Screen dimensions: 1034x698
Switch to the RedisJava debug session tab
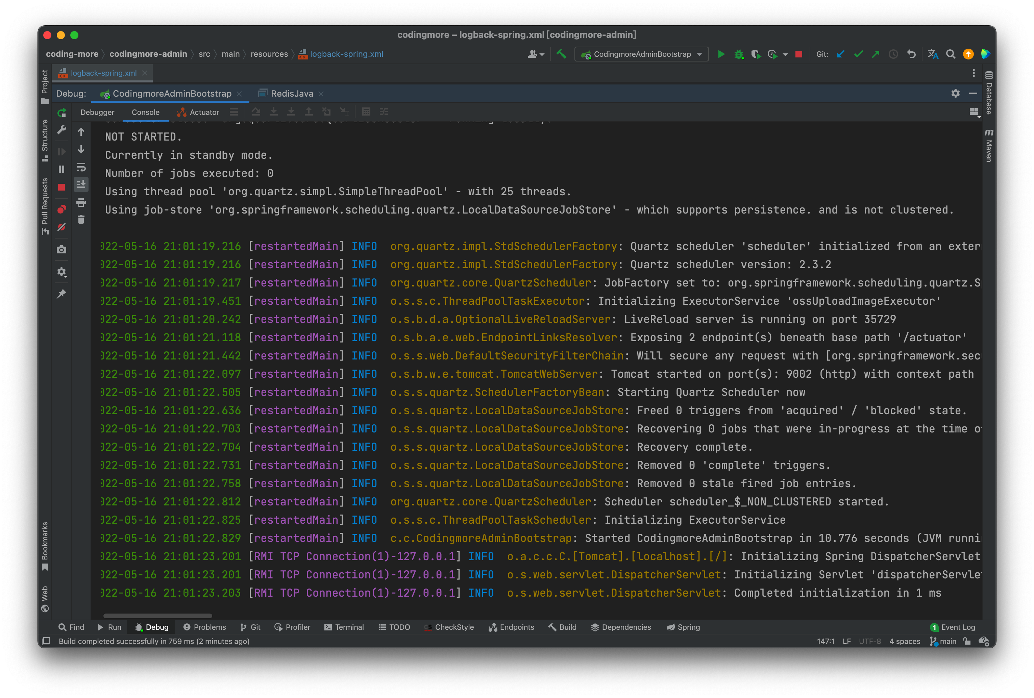click(x=291, y=94)
